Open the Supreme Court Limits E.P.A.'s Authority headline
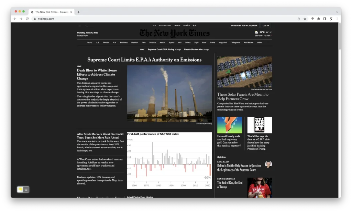The height and width of the screenshot is (212, 352). coord(144,60)
